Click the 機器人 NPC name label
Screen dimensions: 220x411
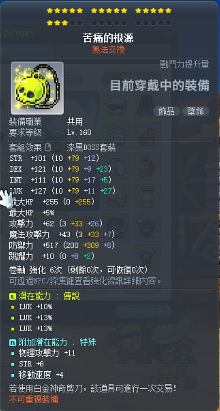click(x=173, y=371)
